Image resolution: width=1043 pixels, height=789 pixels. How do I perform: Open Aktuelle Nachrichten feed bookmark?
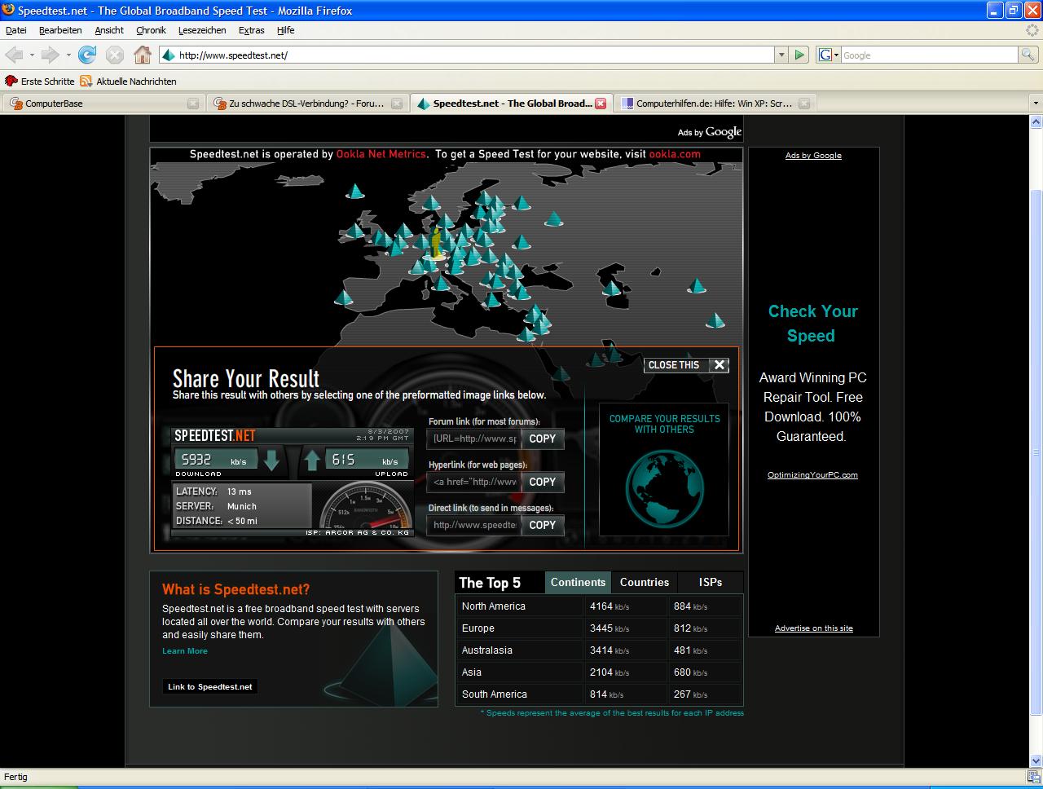(128, 82)
